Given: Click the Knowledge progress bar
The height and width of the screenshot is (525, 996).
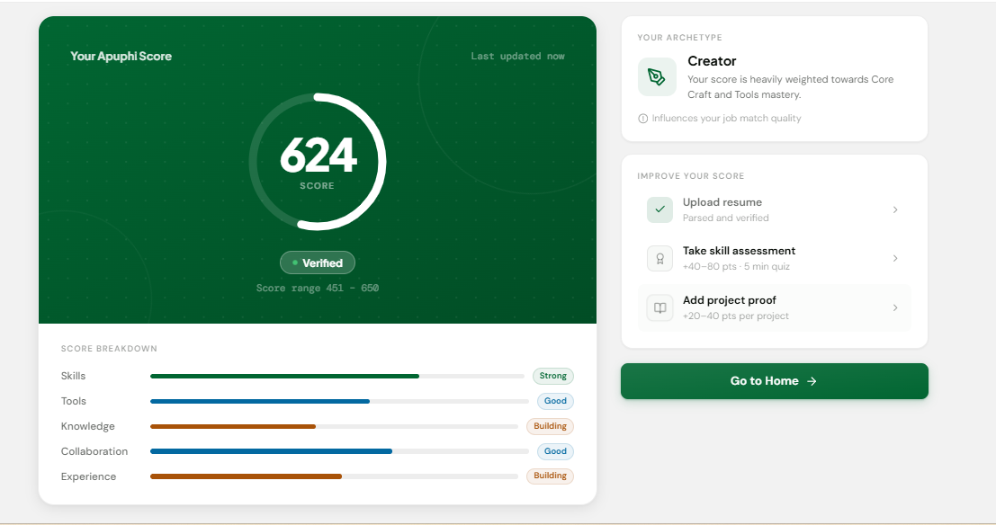Looking at the screenshot, I should coord(334,427).
